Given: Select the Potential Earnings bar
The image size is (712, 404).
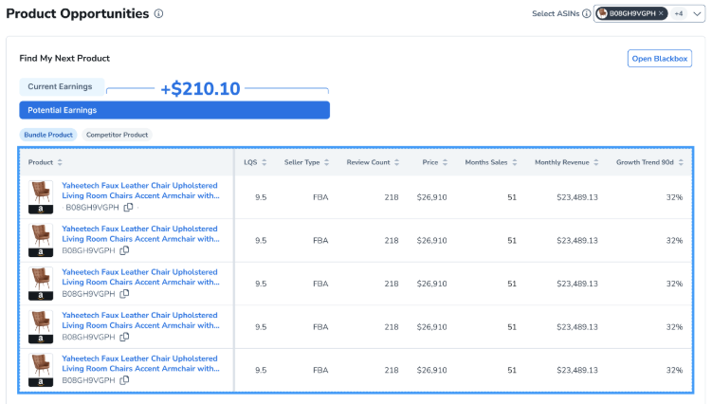Looking at the screenshot, I should pos(174,110).
